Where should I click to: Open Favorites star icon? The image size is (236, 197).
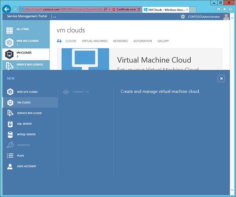[225, 9]
